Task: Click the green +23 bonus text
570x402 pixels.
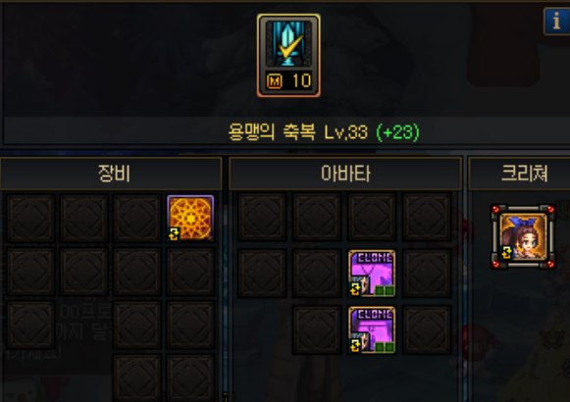Action: point(398,131)
